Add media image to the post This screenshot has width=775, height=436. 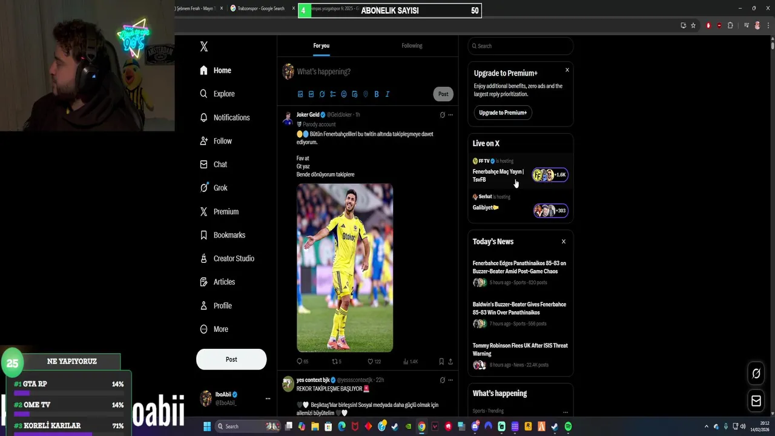click(x=300, y=94)
